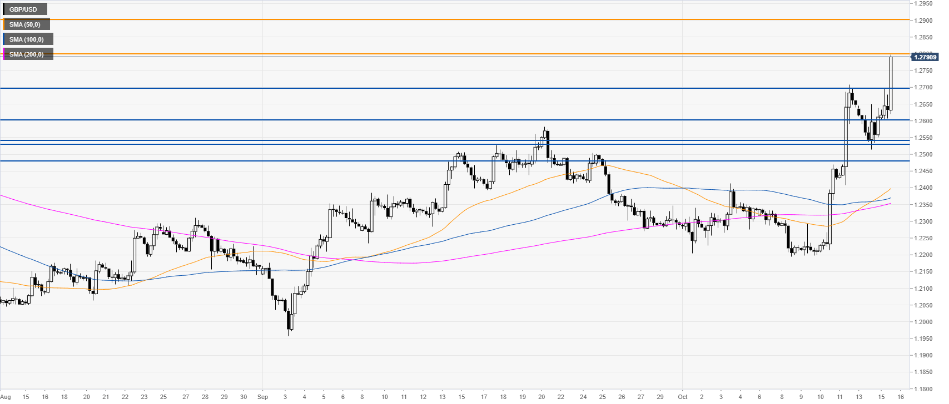Click the 1.2000 price axis label
Image resolution: width=949 pixels, height=404 pixels.
point(925,322)
